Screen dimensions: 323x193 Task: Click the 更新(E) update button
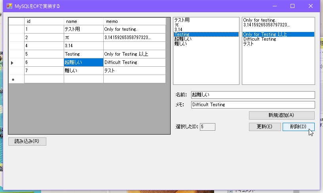tap(265, 127)
